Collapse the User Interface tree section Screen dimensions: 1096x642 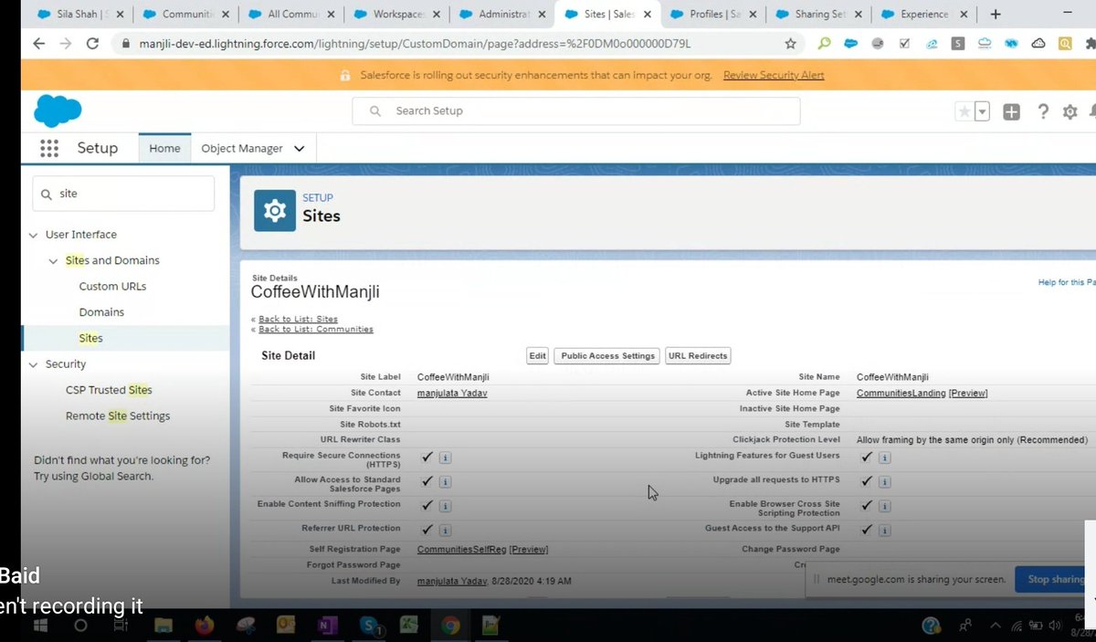pyautogui.click(x=34, y=235)
